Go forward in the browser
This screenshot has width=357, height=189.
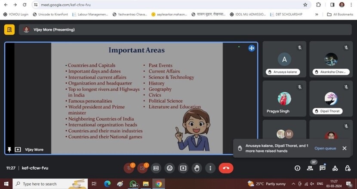15,5
